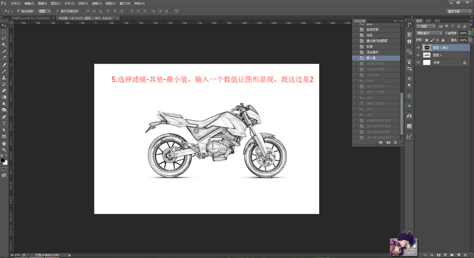The width and height of the screenshot is (474, 258).
Task: Switch to the 手绘风.psd document tab
Action: (x=31, y=18)
